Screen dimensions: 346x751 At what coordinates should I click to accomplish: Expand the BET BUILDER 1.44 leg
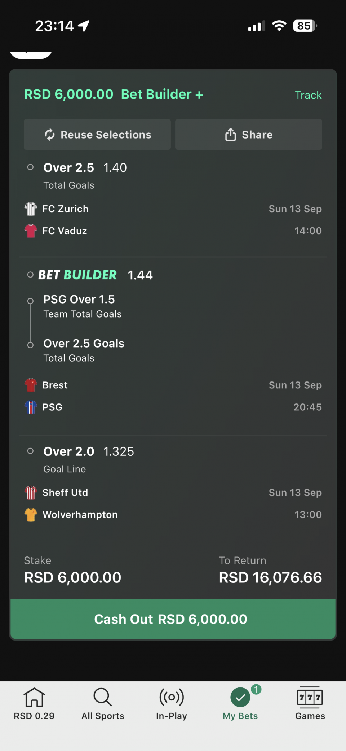tap(96, 275)
